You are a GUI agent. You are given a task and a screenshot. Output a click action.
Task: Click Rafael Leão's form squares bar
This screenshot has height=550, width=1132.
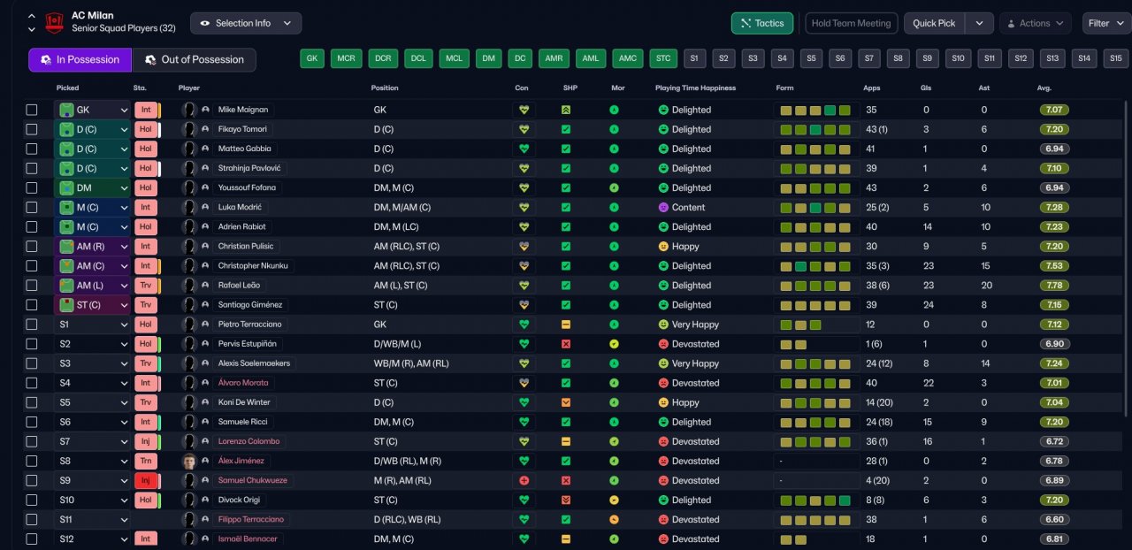pos(816,286)
